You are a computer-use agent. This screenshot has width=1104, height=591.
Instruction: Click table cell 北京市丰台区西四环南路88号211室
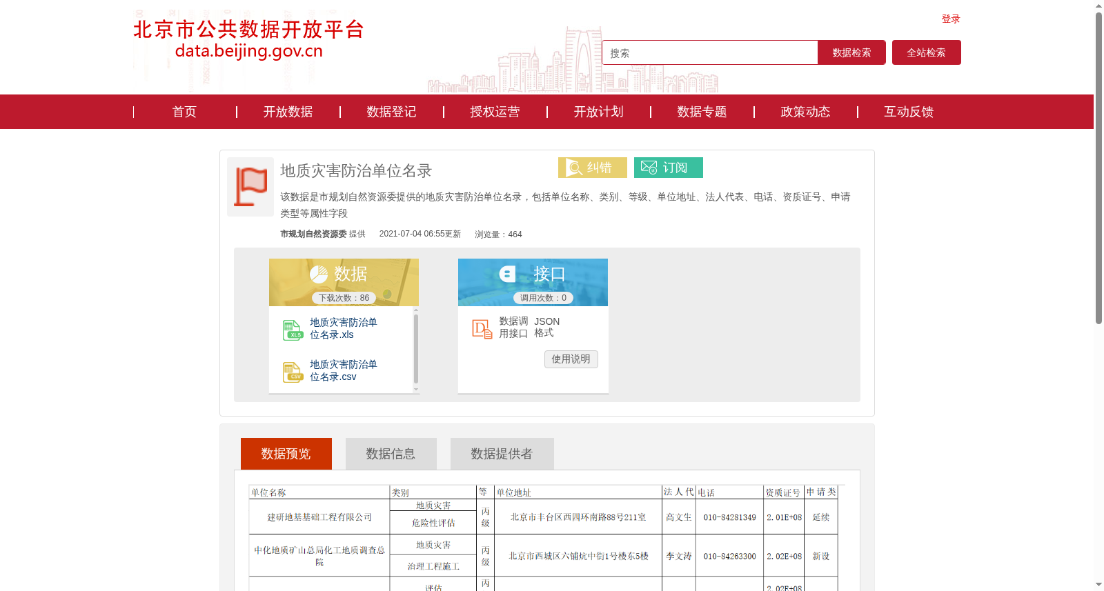578,517
